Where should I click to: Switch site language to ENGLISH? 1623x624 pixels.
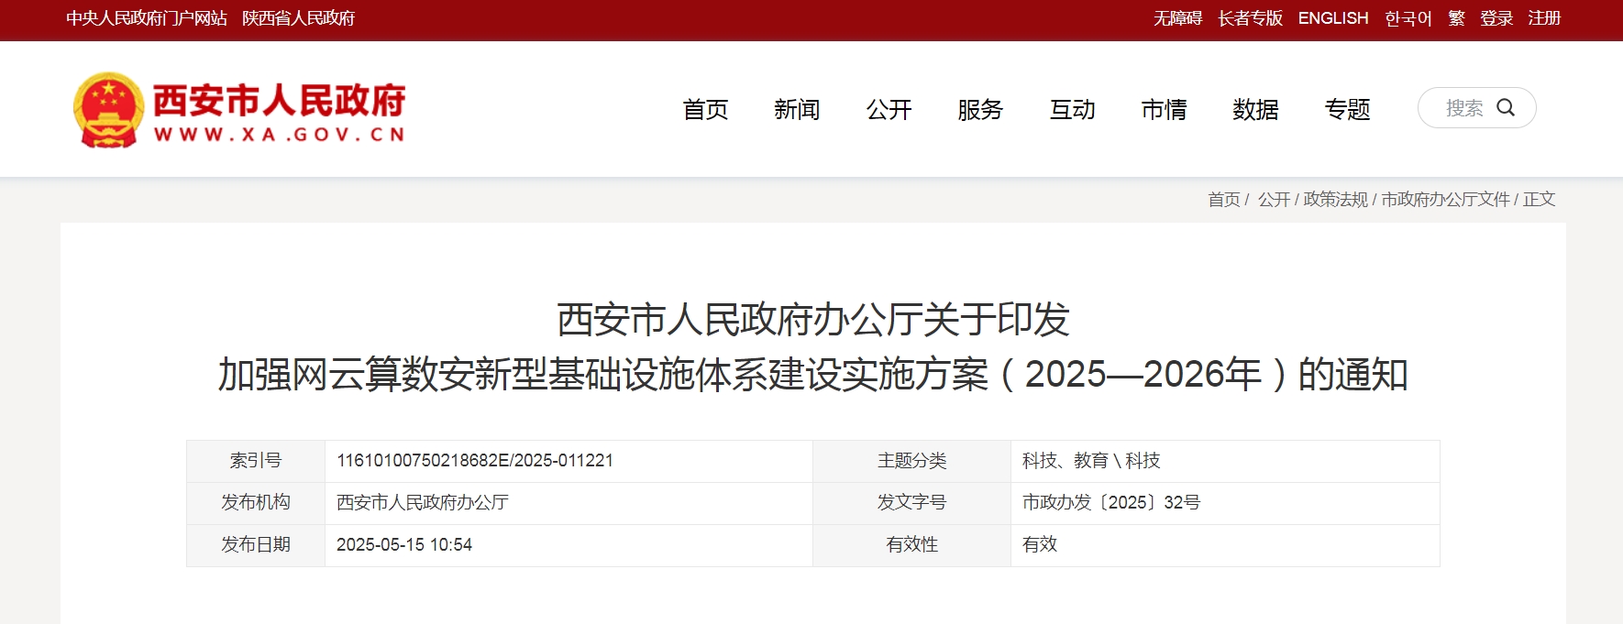1333,18
